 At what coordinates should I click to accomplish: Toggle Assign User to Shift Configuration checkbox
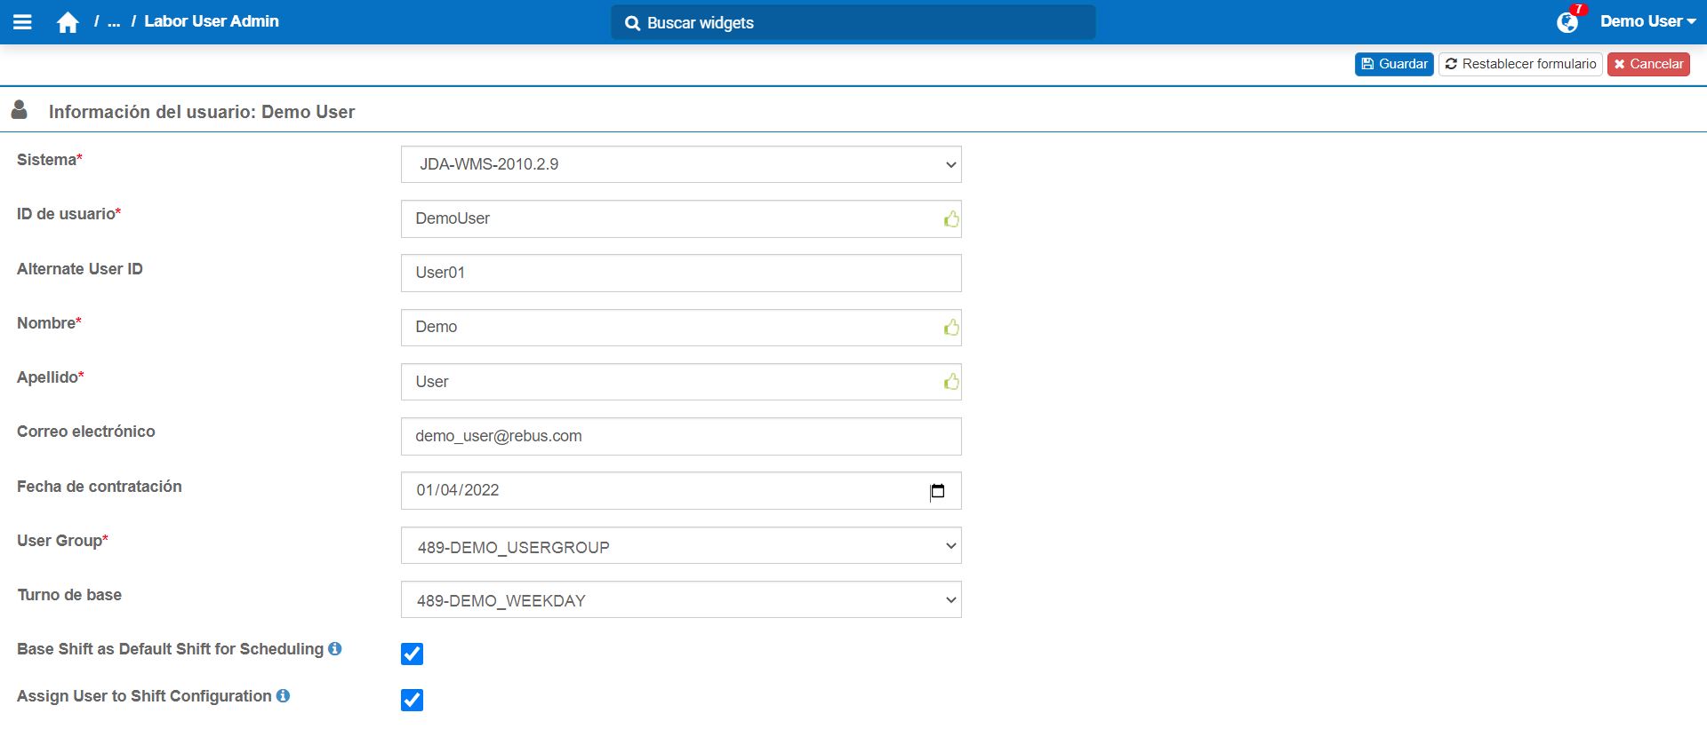pos(412,700)
